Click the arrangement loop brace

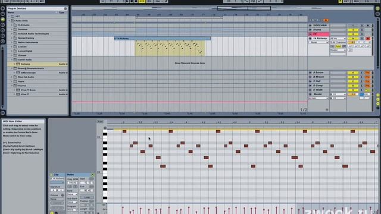179,18
